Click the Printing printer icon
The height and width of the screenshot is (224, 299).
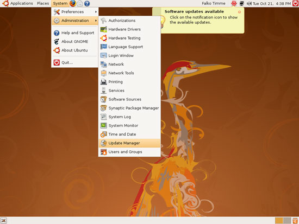pyautogui.click(x=103, y=82)
